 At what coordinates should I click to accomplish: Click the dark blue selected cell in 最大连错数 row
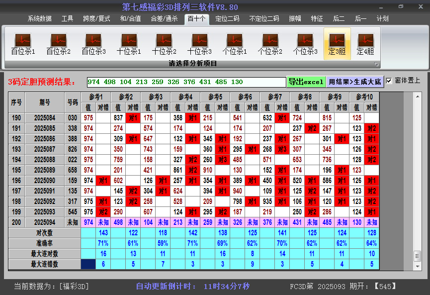tap(88, 264)
